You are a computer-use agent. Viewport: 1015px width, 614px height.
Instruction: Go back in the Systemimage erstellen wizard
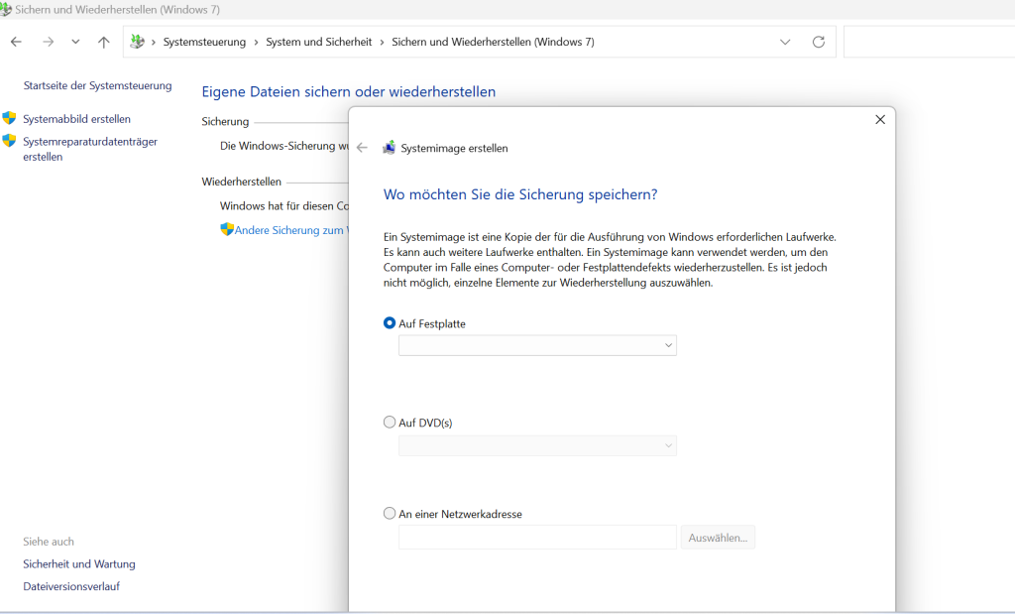point(362,148)
